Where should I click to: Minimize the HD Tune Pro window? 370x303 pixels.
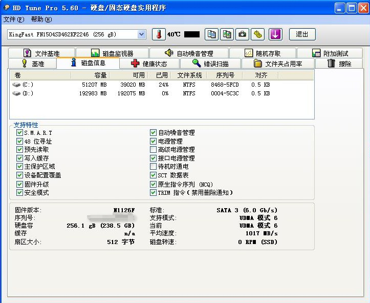340,8
